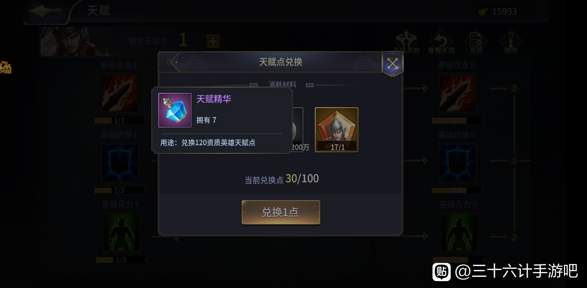Open the 总览 overview icon
This screenshot has width=587, height=288.
click(476, 42)
